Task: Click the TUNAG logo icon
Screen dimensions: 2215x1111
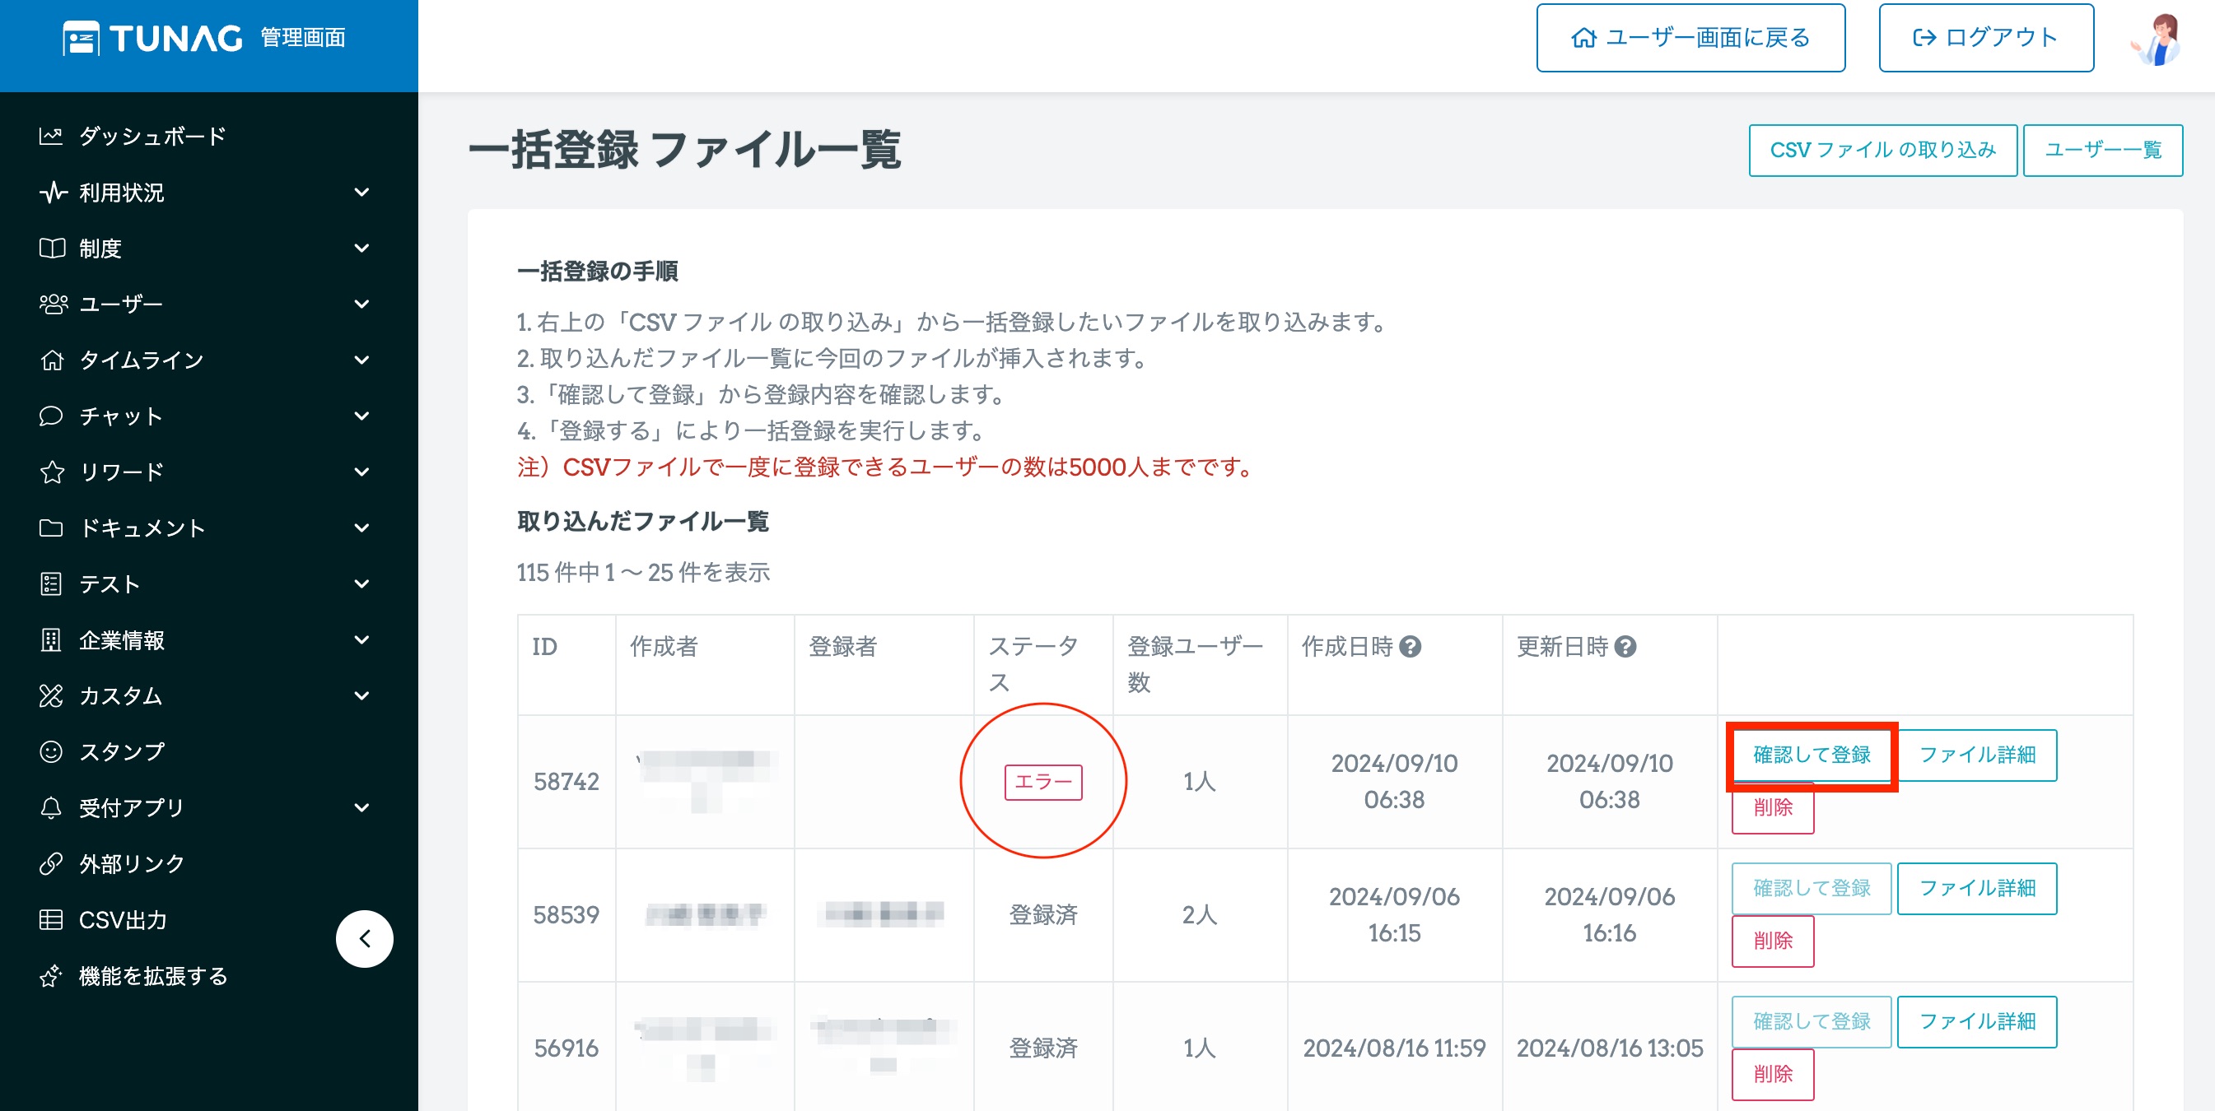Action: [x=81, y=38]
